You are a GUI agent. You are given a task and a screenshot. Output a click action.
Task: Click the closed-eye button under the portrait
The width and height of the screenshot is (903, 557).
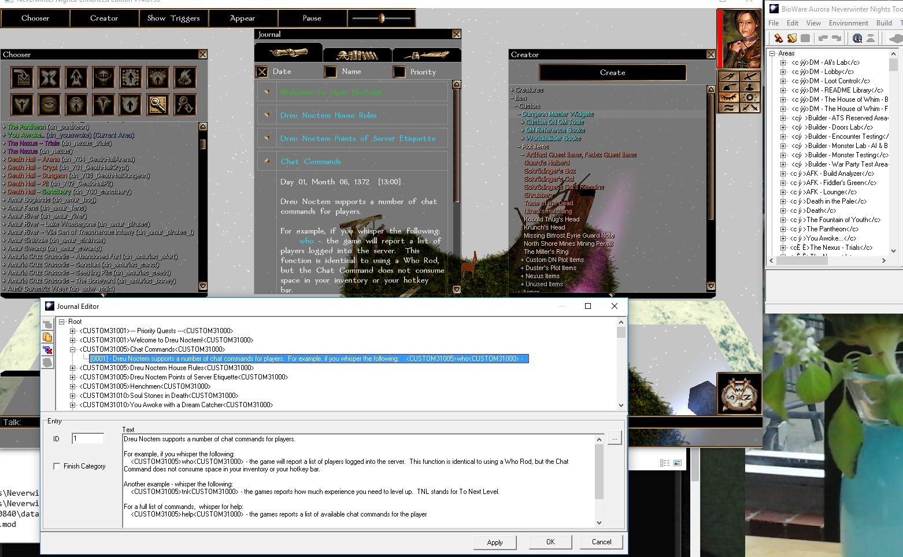pyautogui.click(x=728, y=97)
